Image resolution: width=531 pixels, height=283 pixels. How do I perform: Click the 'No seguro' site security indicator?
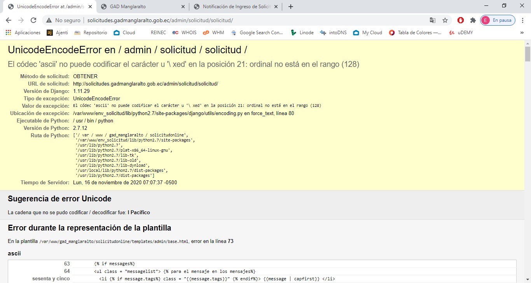click(x=63, y=20)
